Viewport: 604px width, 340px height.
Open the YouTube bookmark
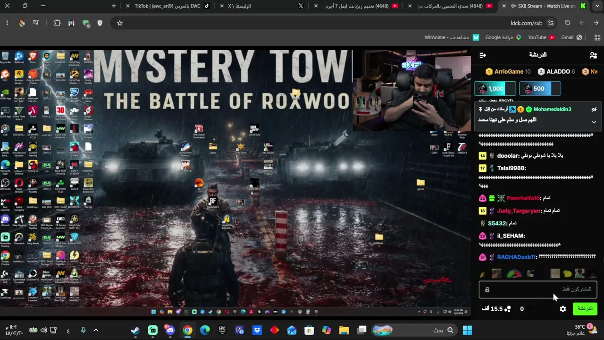pyautogui.click(x=541, y=37)
